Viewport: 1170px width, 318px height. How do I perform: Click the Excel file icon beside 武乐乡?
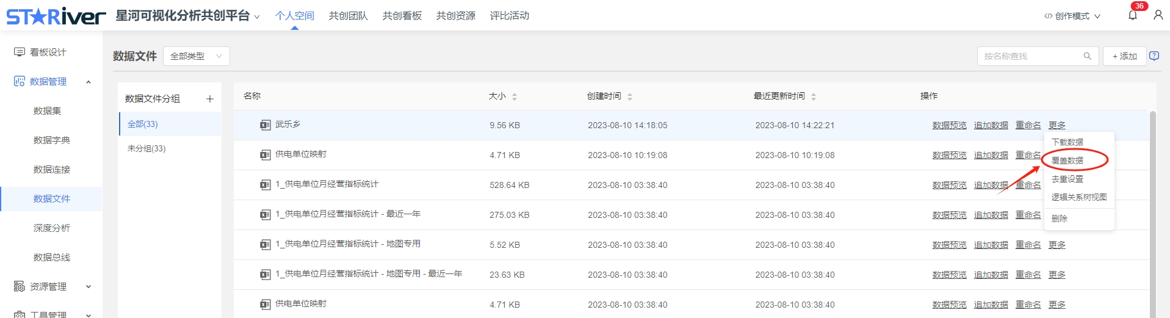click(265, 125)
